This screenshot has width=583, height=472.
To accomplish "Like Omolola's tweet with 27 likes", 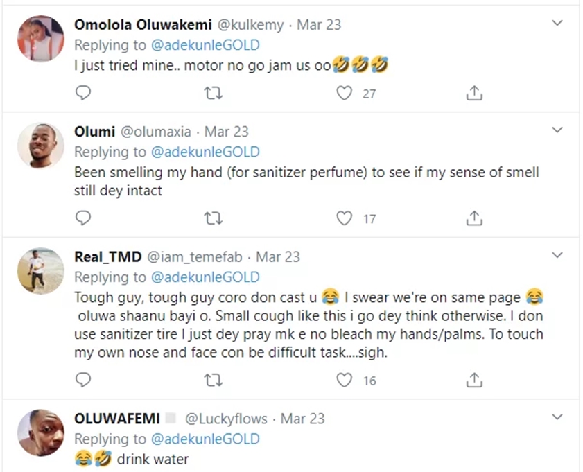I will pyautogui.click(x=345, y=93).
